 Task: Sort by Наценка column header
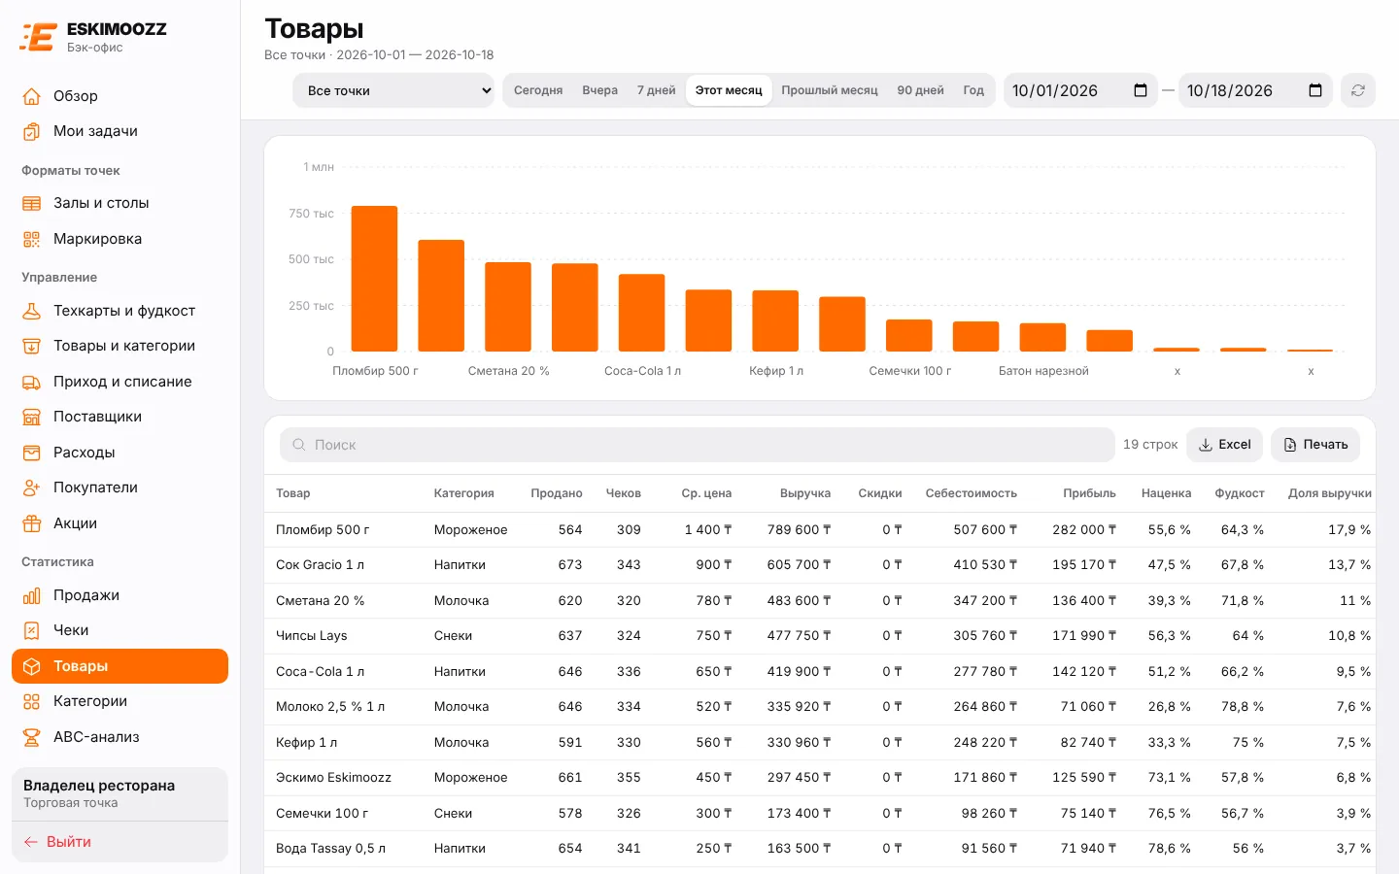pos(1166,493)
